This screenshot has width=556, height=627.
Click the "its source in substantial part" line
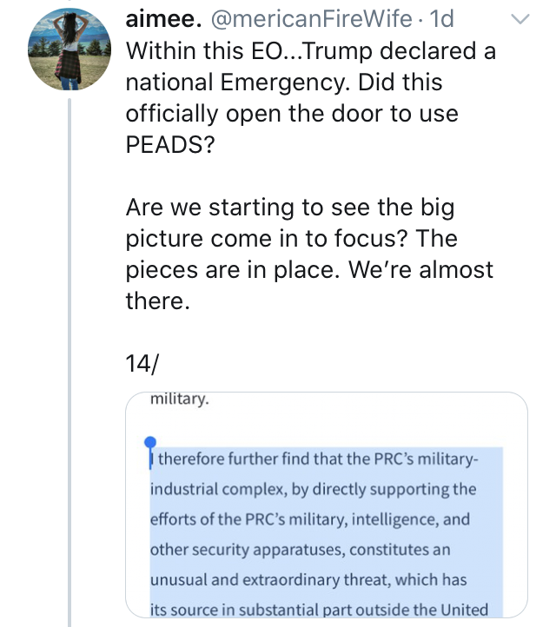pos(319,610)
